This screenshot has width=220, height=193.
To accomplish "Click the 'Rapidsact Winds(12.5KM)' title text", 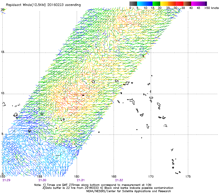I will coord(26,5).
